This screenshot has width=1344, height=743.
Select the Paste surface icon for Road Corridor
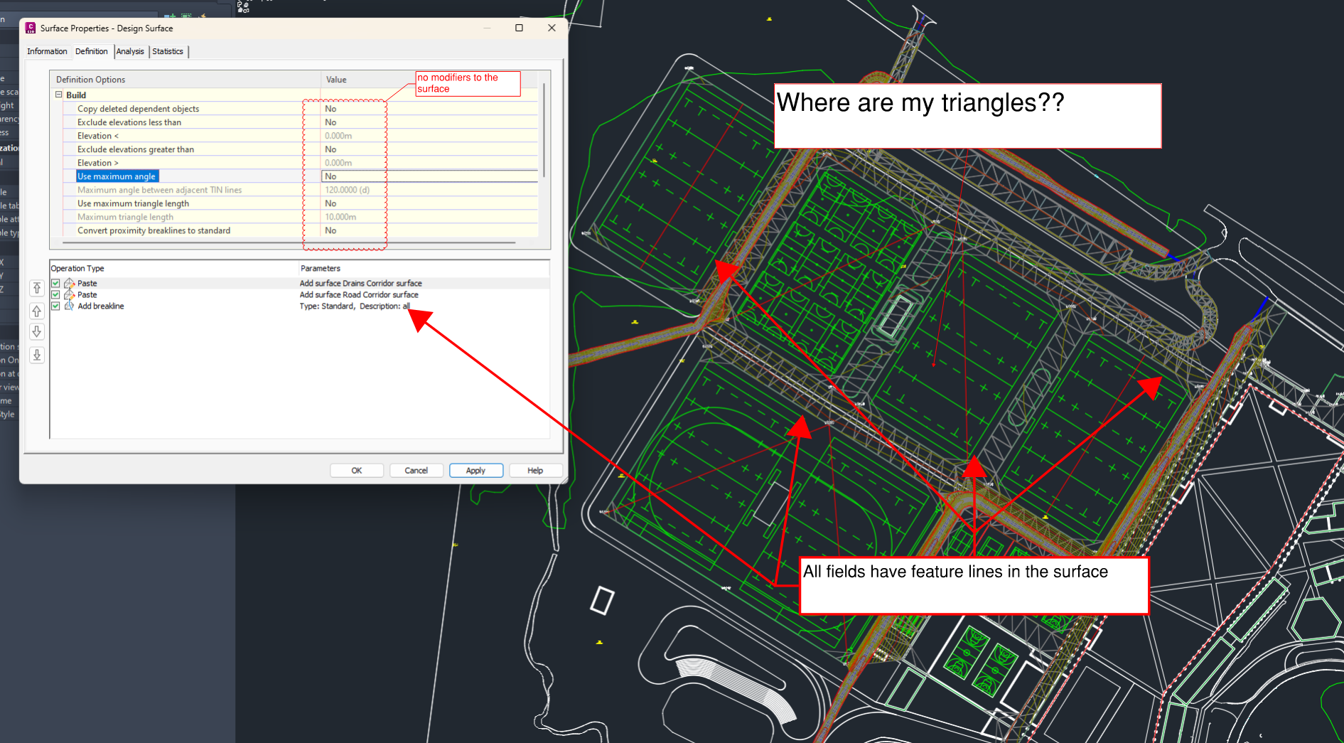[69, 294]
